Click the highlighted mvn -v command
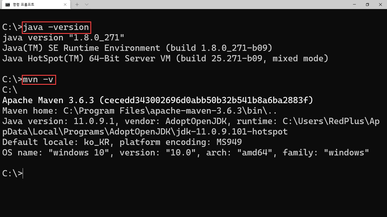 39,79
